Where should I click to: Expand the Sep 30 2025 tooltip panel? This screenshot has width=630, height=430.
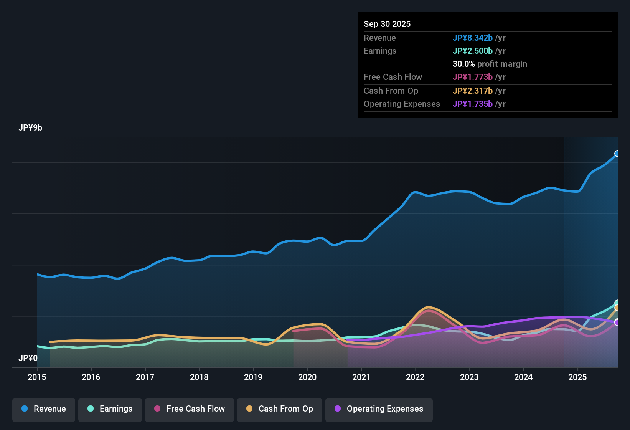[x=487, y=24]
